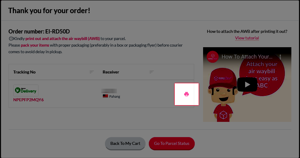The width and height of the screenshot is (300, 158).
Task: Click the 'print out and attach the air waybill' text
Action: [63, 39]
